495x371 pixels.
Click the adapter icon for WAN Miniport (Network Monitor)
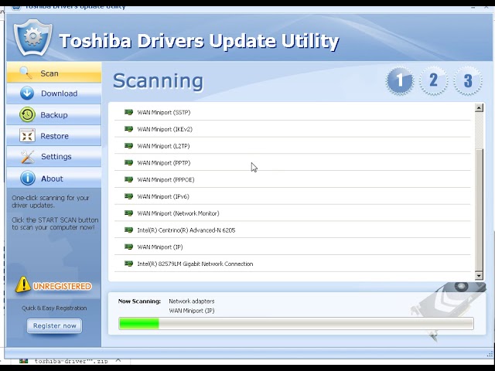click(x=128, y=213)
